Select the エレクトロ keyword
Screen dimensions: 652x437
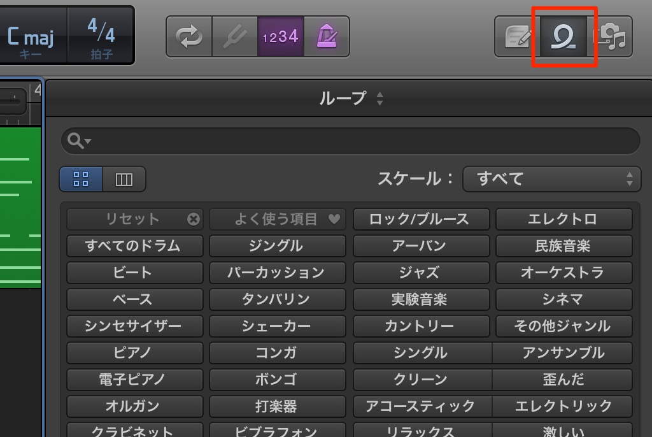(x=564, y=219)
